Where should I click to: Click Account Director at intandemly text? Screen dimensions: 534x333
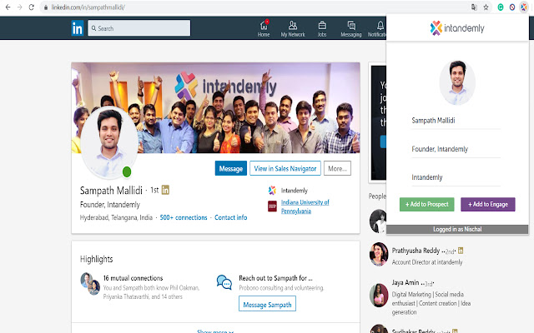coord(427,262)
